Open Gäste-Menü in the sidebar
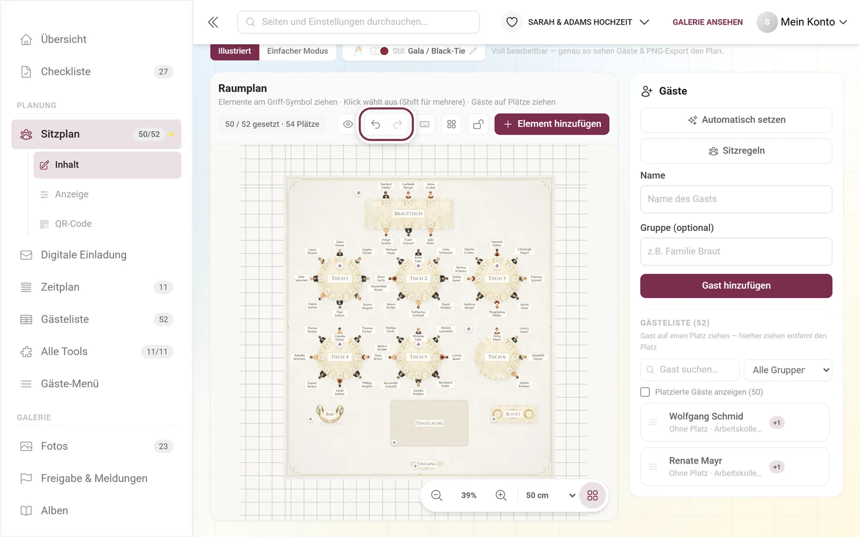This screenshot has width=860, height=537. [96, 384]
